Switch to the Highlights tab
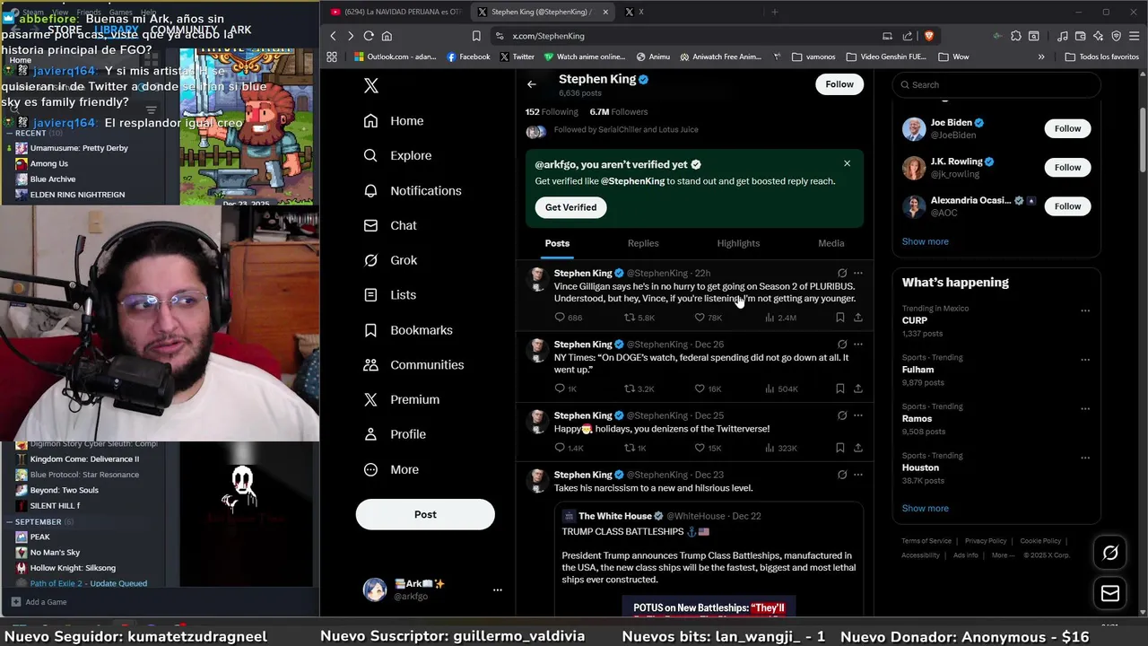 (x=738, y=243)
